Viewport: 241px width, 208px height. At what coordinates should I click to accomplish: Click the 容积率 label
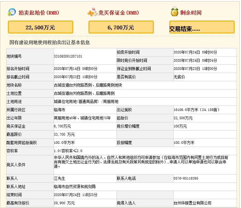coord(12,151)
